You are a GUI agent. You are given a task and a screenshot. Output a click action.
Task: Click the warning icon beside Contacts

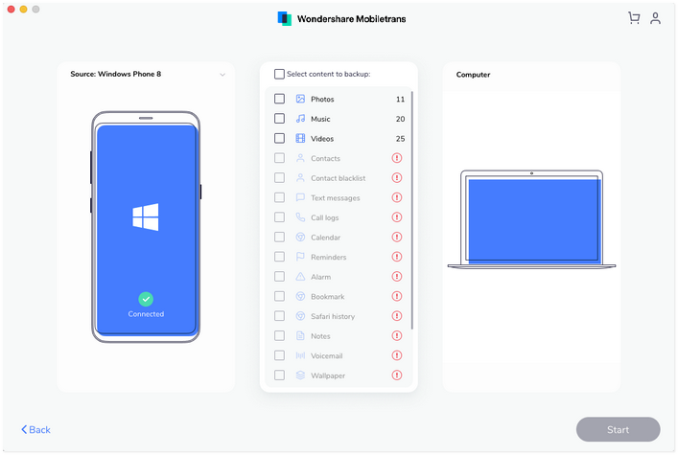point(396,158)
